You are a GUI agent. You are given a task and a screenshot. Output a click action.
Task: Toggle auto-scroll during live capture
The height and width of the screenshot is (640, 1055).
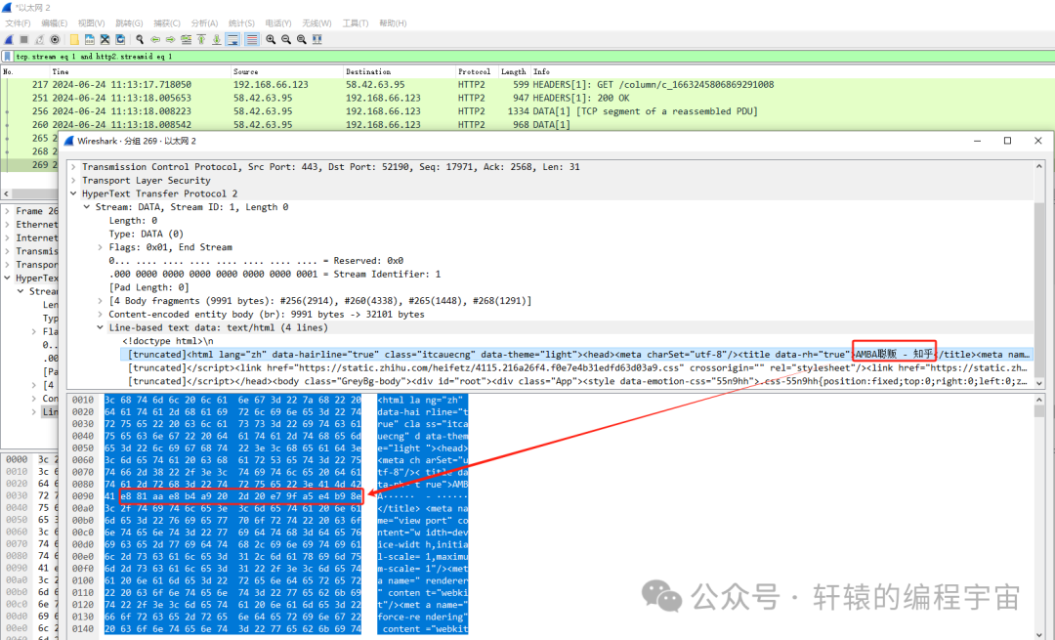click(x=232, y=40)
